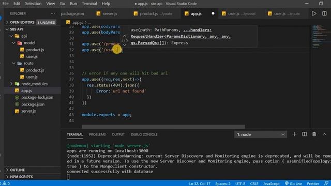Click the unsaved dot on app.js tab
Image resolution: width=331 pixels, height=186 pixels.
[x=213, y=13]
